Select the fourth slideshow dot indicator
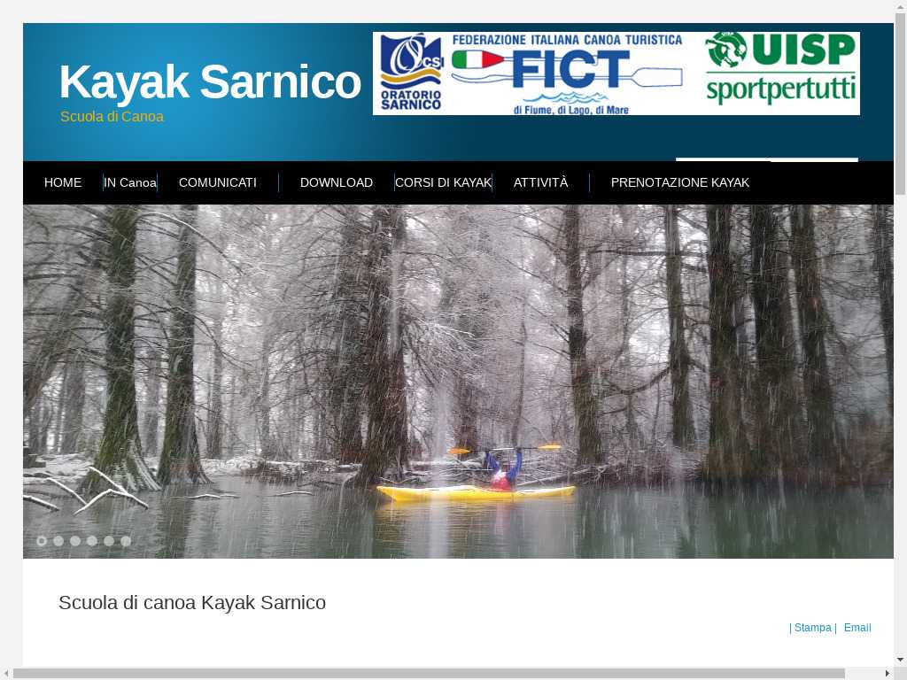907x680 pixels. tap(92, 541)
